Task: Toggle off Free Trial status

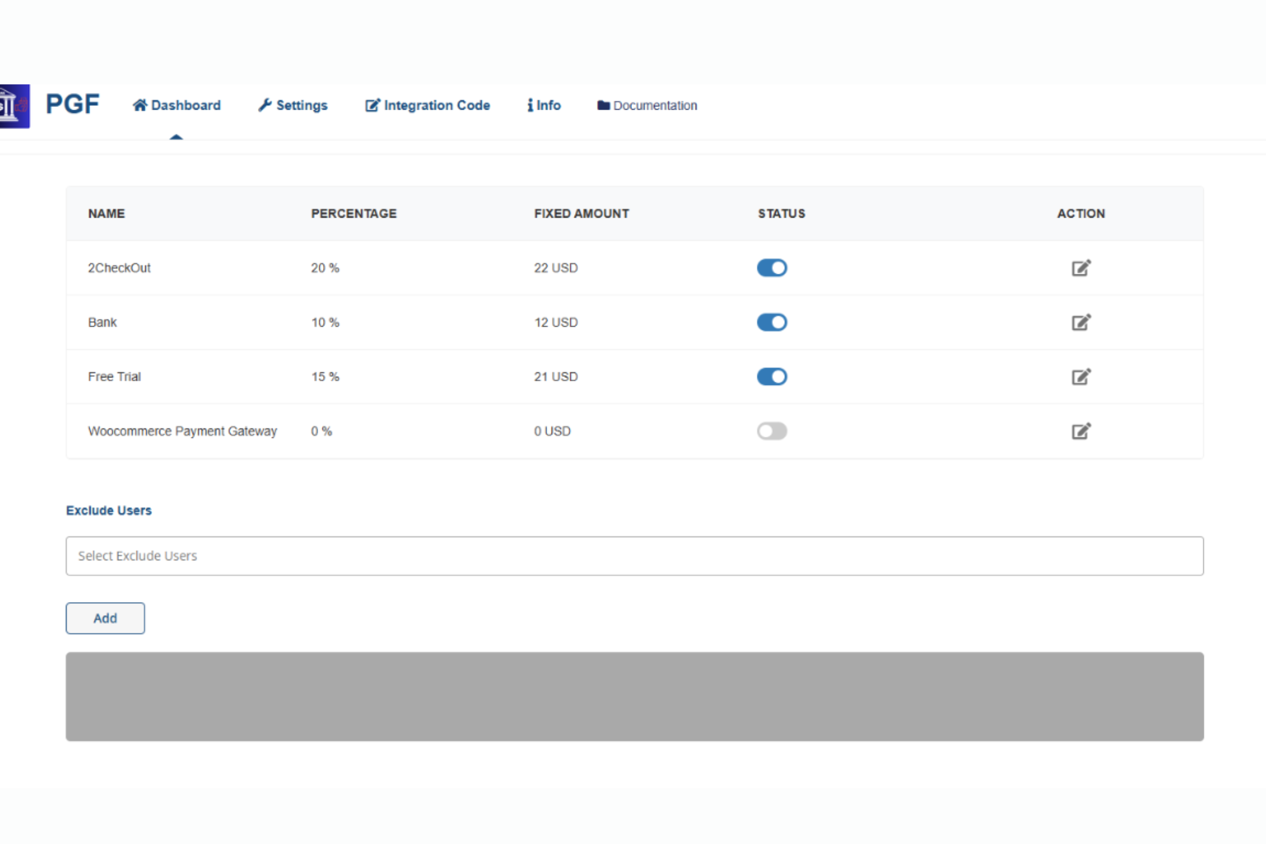Action: coord(772,376)
